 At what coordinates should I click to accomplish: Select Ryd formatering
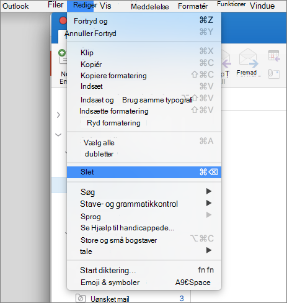(144, 123)
